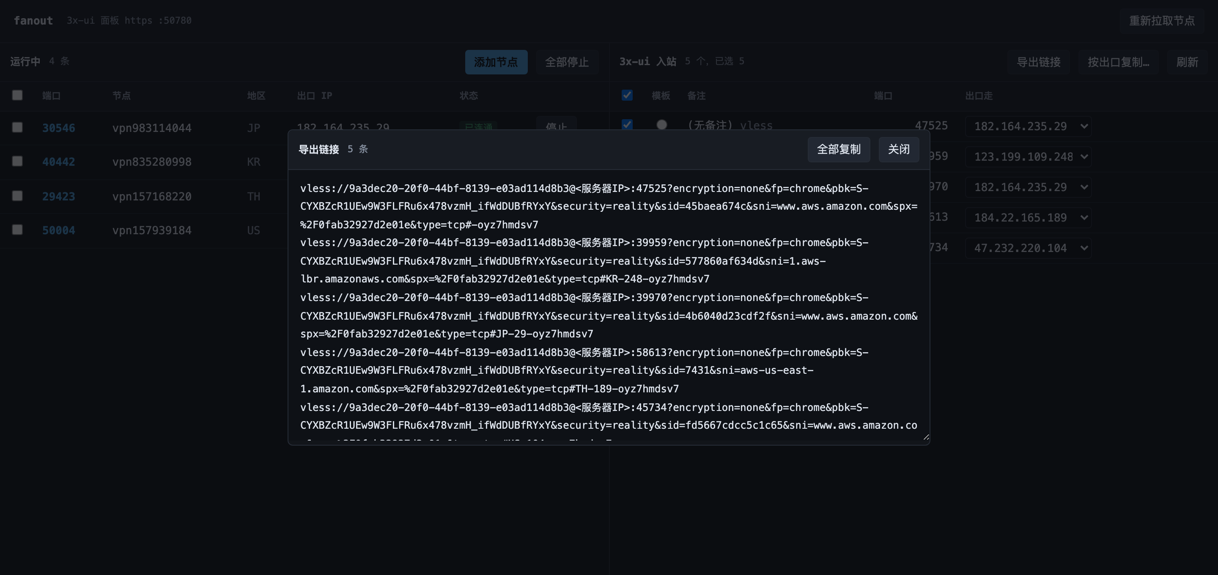Expand the 123.199.109.248 exit dropdown
This screenshot has height=575, width=1218.
1028,156
